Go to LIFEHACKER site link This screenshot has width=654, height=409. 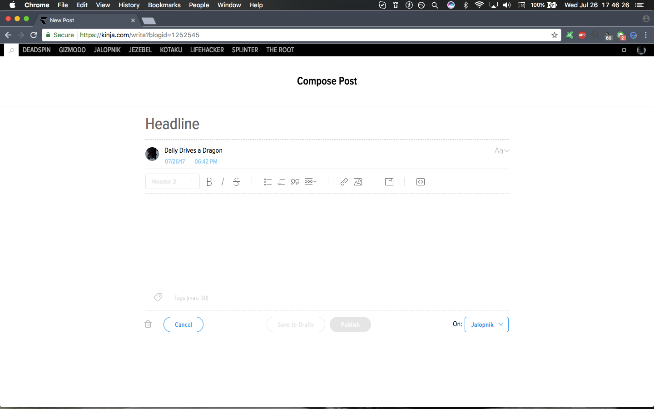207,50
